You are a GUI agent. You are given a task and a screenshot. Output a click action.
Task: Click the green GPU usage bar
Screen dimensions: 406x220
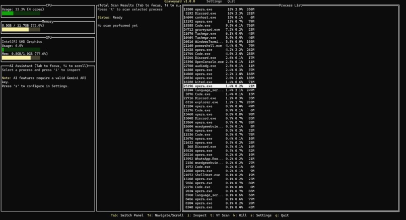(x=21, y=50)
